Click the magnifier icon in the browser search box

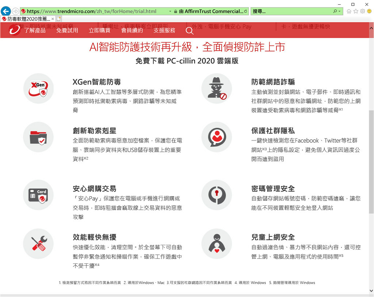[335, 11]
